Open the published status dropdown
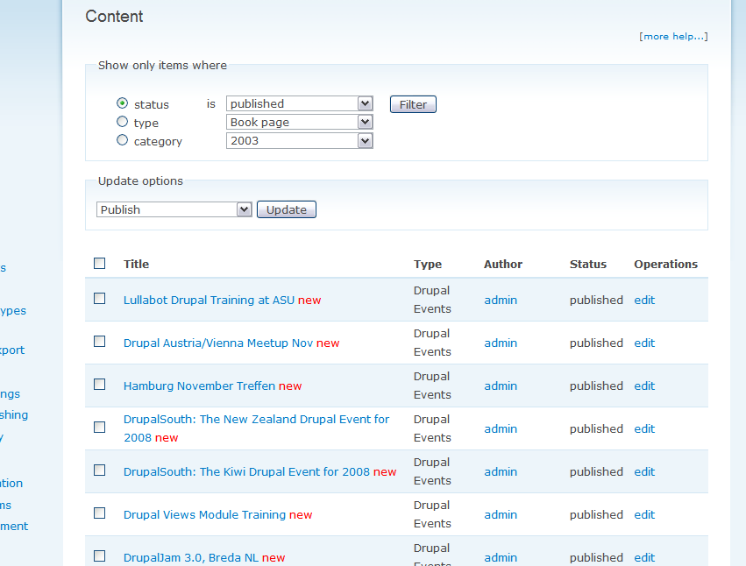746x566 pixels. pos(299,103)
